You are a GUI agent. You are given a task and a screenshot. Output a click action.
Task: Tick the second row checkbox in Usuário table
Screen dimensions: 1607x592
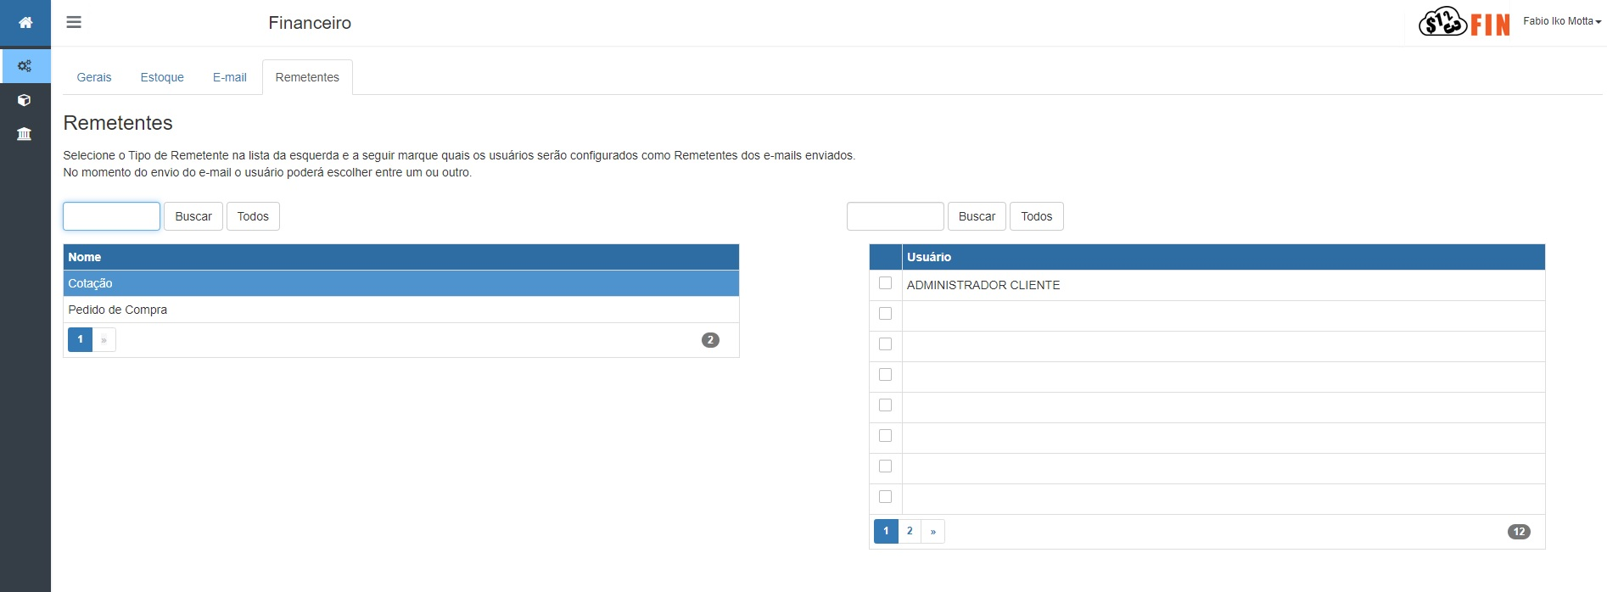pyautogui.click(x=885, y=314)
